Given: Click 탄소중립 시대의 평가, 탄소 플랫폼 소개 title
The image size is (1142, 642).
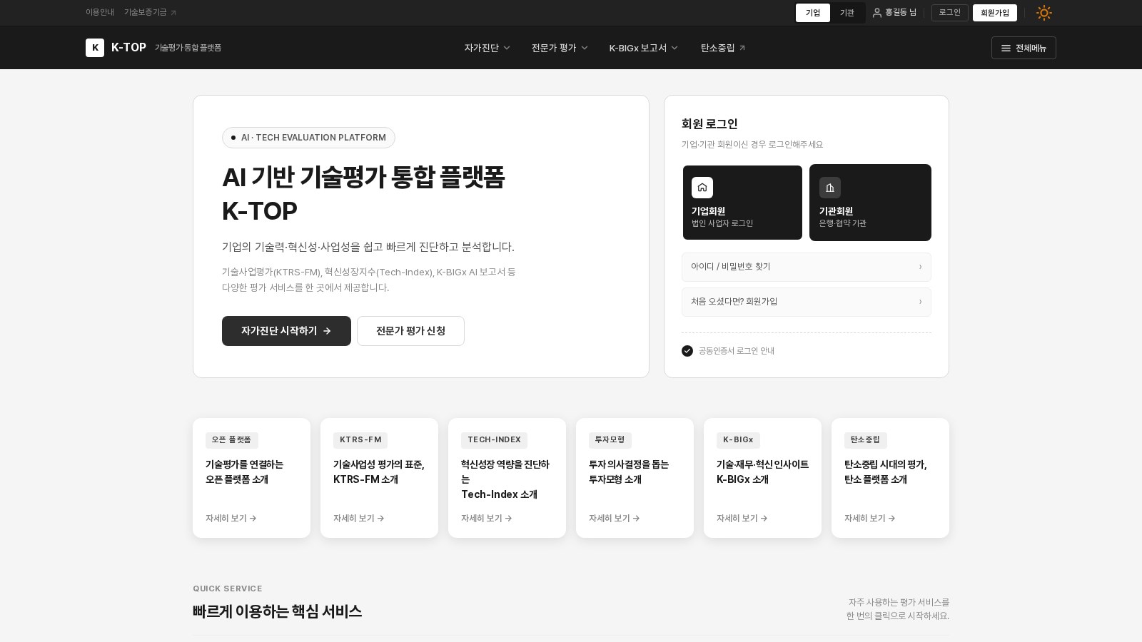Looking at the screenshot, I should point(886,472).
